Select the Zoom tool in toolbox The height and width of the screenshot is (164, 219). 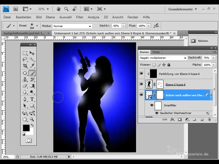(x=32, y=119)
